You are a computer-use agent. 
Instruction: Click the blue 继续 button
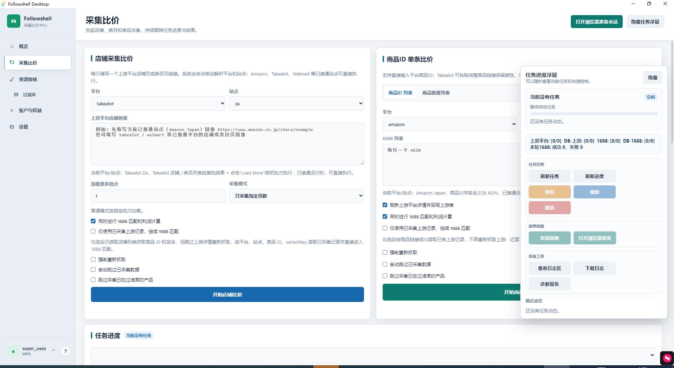[594, 192]
